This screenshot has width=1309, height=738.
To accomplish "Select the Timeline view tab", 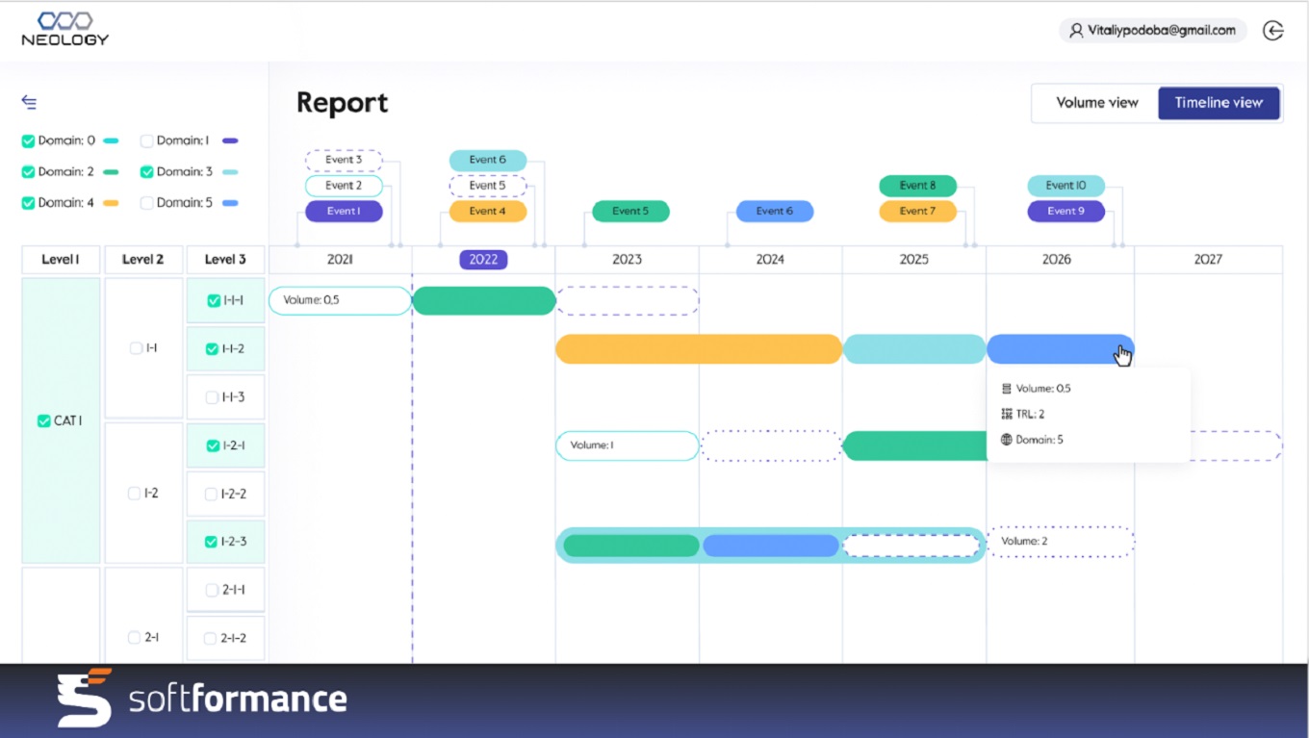I will (1219, 103).
